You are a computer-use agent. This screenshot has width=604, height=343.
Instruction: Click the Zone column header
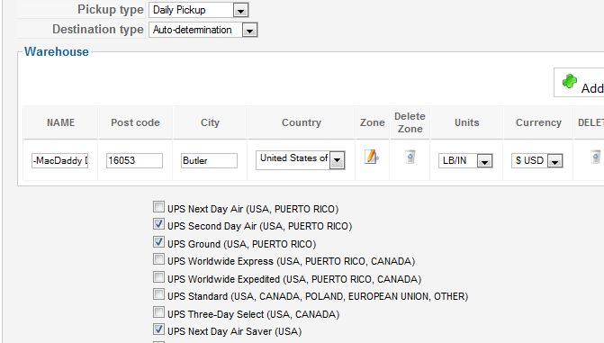pyautogui.click(x=372, y=122)
